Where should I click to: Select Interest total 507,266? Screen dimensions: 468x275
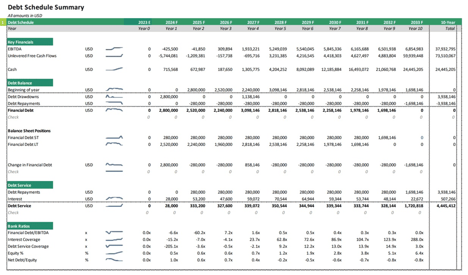click(448, 199)
